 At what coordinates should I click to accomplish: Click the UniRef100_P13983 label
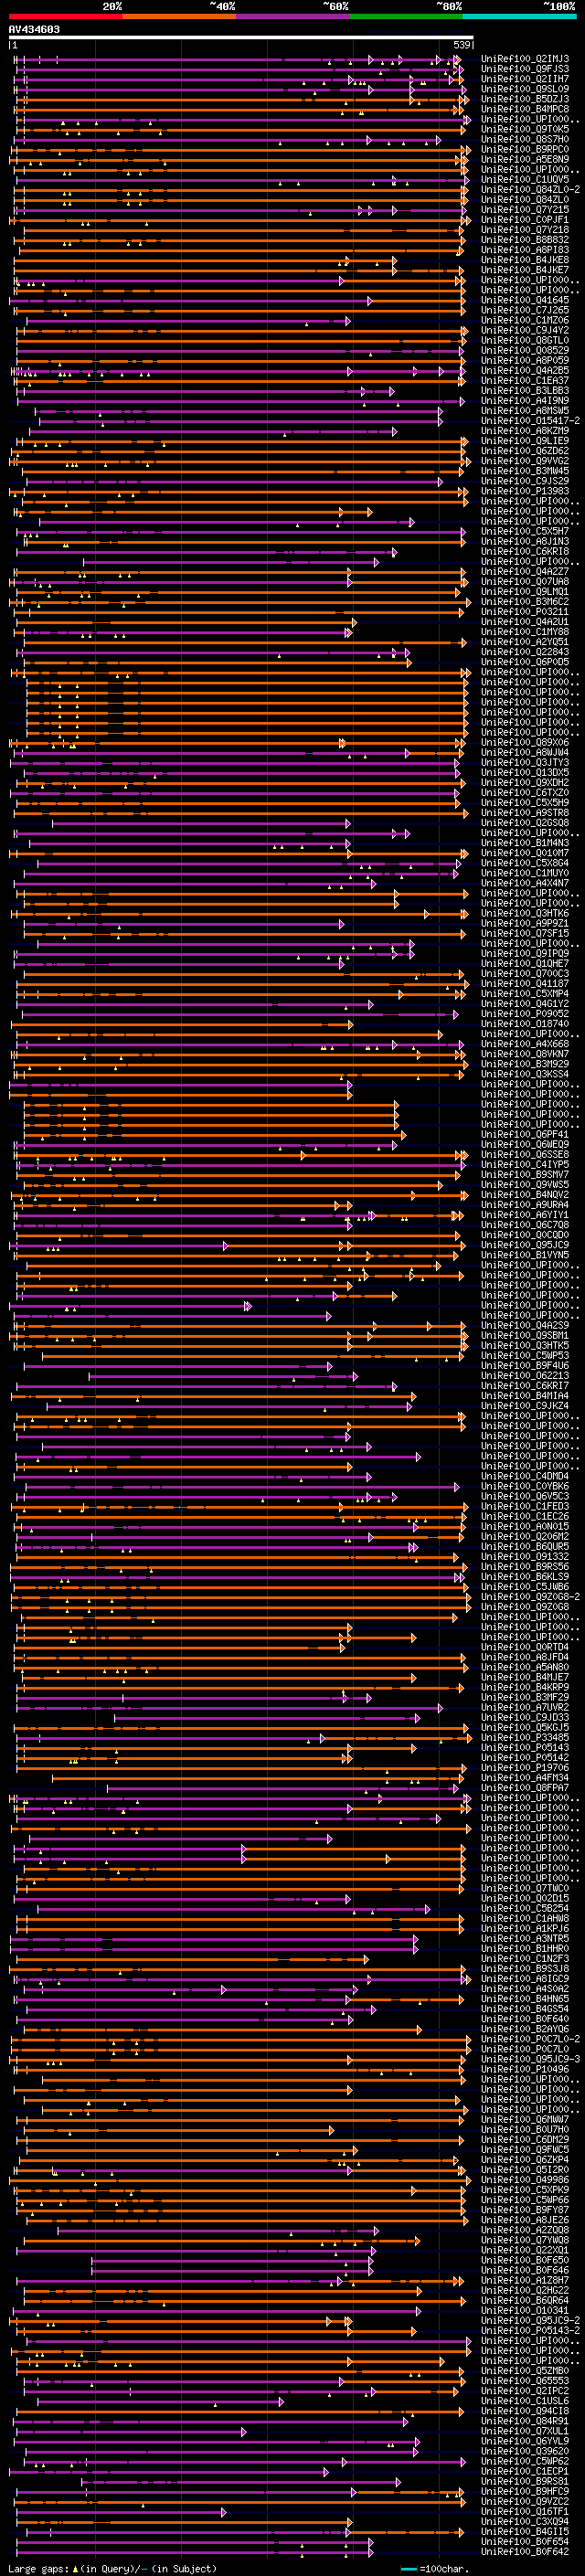pos(525,491)
